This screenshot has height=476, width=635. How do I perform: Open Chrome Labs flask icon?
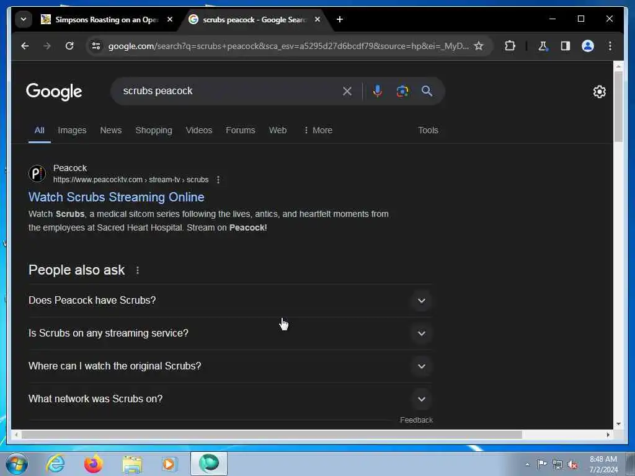pyautogui.click(x=543, y=46)
